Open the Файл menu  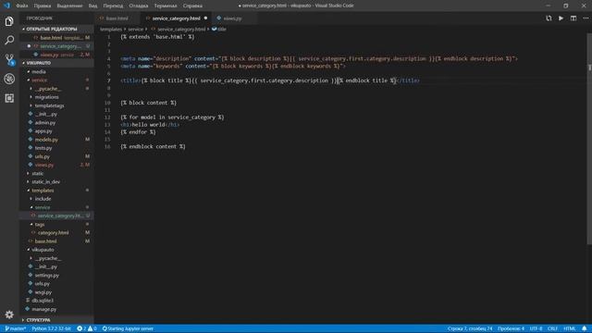22,6
